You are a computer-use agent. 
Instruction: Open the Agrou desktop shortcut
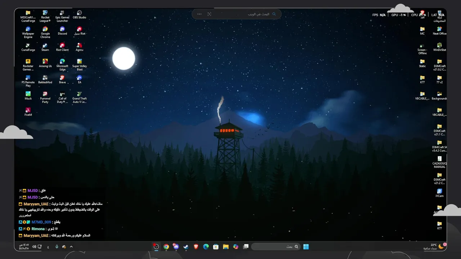click(x=79, y=47)
